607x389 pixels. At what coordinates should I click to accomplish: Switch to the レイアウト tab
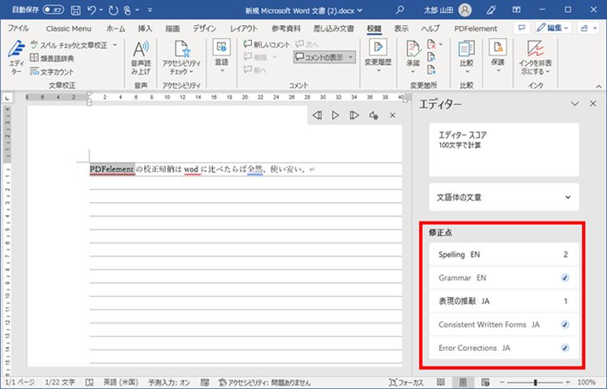pos(244,28)
